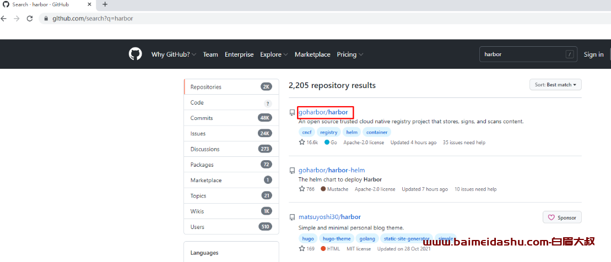
Task: Click the Mustache language label
Action: (x=334, y=189)
